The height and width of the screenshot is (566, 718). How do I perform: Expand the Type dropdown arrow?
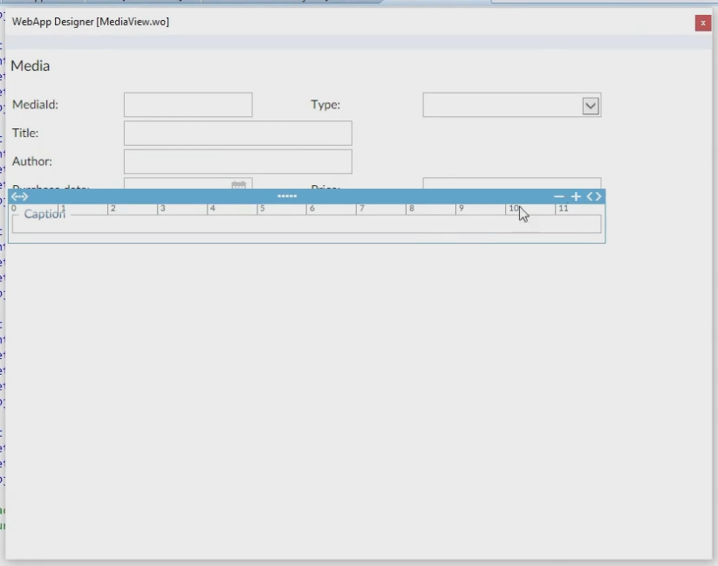pos(591,106)
